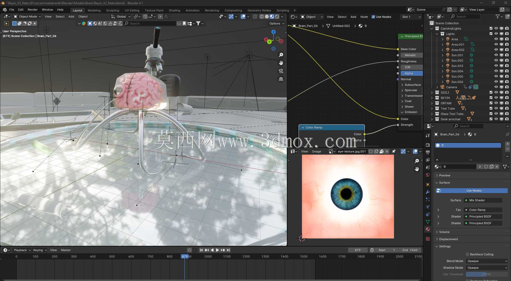Click the Use Nodes button in Surface

[472, 191]
